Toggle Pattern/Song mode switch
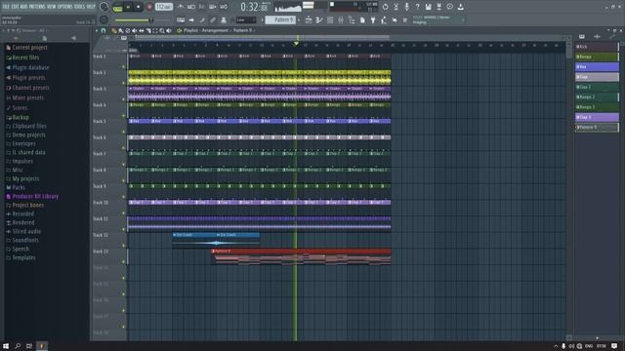This screenshot has height=351, width=625. (x=117, y=7)
